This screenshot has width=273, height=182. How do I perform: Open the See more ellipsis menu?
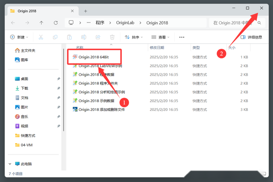182,37
